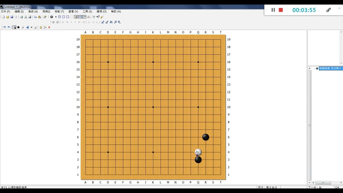Open the 視頻(I) menu

(46, 12)
